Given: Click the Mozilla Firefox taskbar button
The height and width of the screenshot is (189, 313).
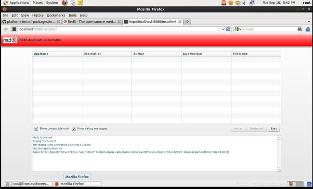Looking at the screenshot, I should pos(77,184).
